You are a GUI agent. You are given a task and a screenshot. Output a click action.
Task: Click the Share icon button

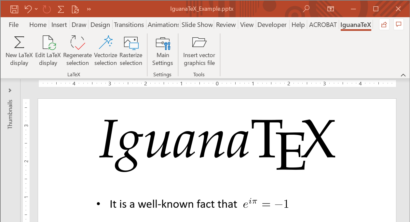[384, 25]
